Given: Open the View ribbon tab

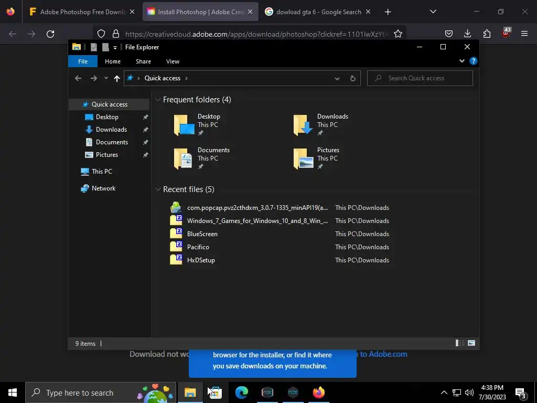Looking at the screenshot, I should [173, 61].
